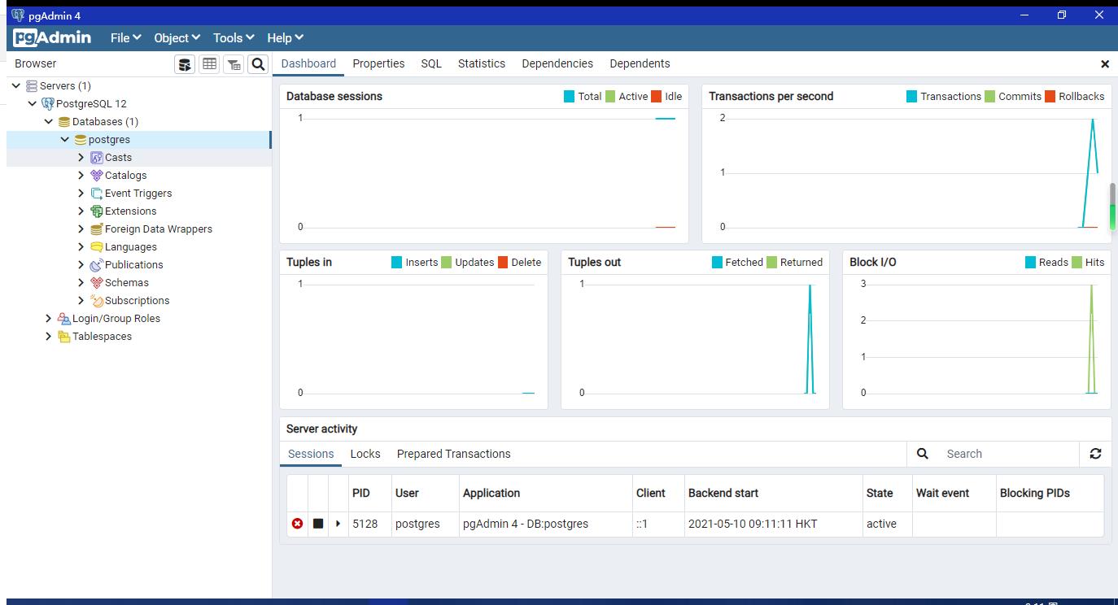Click the Tablespaces folder icon
This screenshot has width=1118, height=605.
click(x=64, y=337)
